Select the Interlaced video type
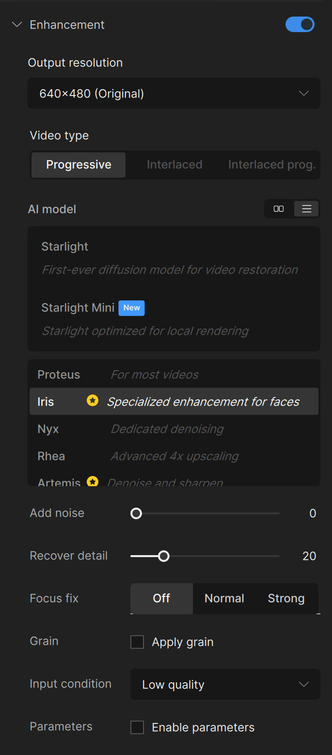Viewport: 332px width, 755px height. 174,164
